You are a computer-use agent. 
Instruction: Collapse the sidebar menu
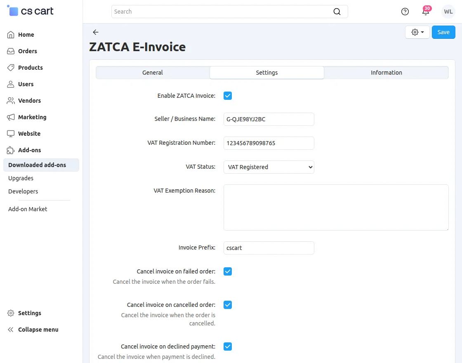[38, 329]
